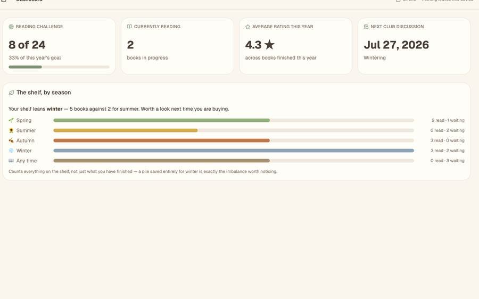Click the '2 books in progress' card

tap(177, 46)
